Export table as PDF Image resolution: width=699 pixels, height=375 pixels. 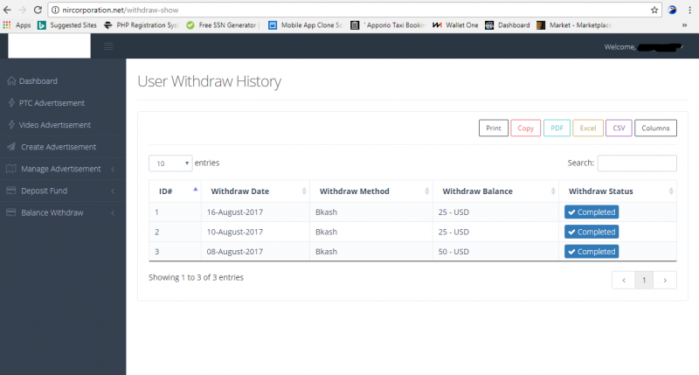tap(557, 128)
